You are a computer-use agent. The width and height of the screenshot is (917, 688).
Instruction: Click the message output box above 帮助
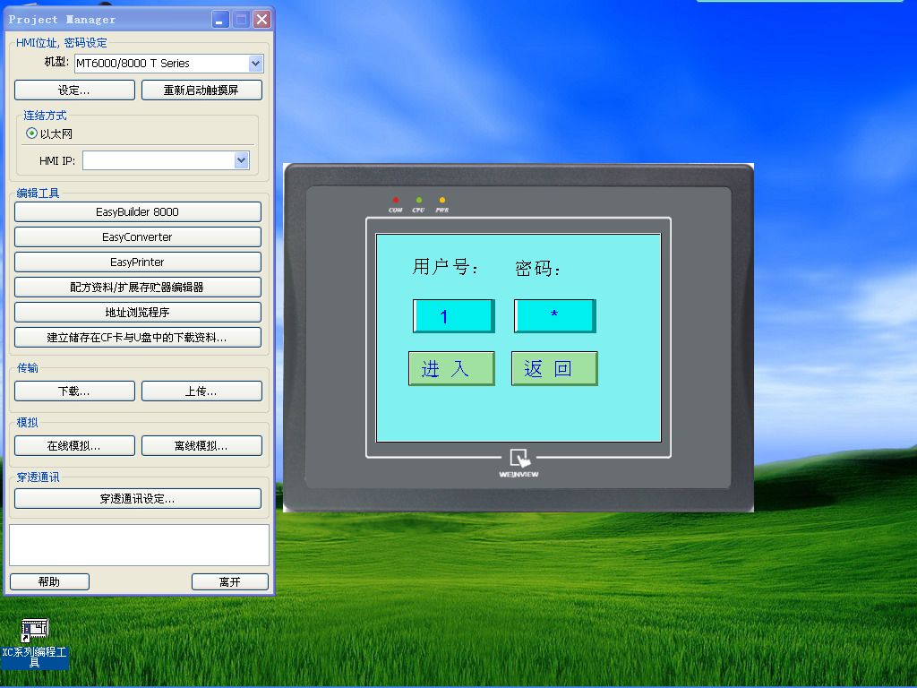pyautogui.click(x=139, y=545)
